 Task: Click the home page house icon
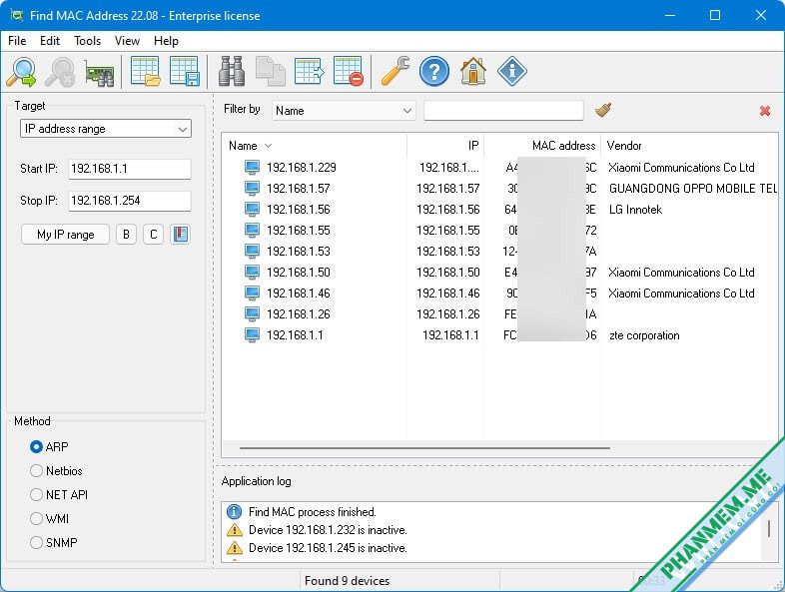[473, 72]
